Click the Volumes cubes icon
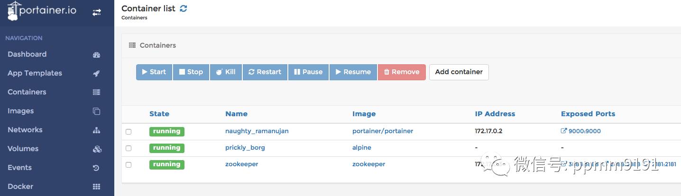Image resolution: width=681 pixels, height=196 pixels. tap(97, 149)
